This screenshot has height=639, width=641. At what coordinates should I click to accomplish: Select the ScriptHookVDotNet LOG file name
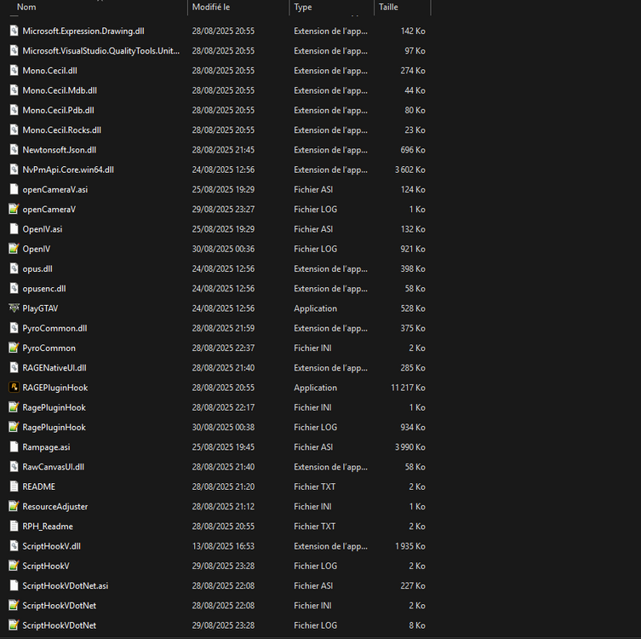point(60,625)
